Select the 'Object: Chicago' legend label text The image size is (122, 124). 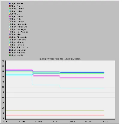(17, 9)
